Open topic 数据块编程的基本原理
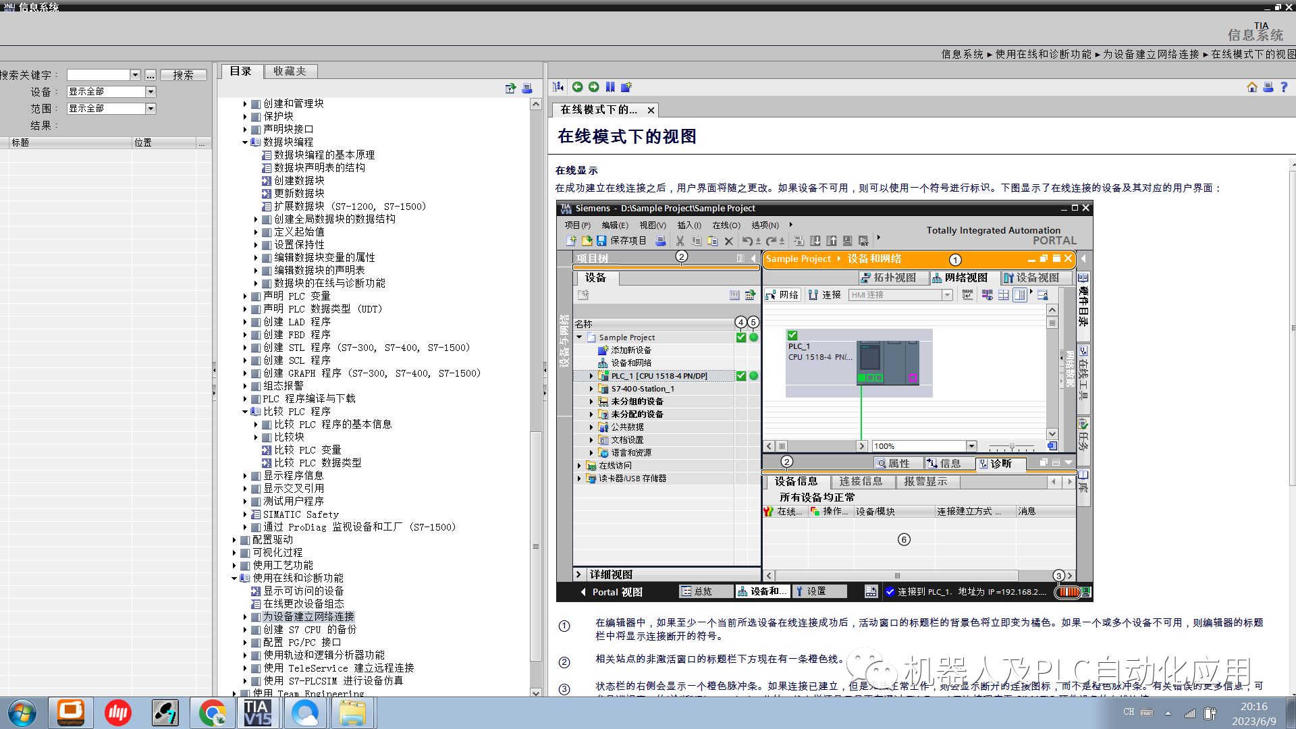This screenshot has width=1296, height=729. pyautogui.click(x=324, y=155)
